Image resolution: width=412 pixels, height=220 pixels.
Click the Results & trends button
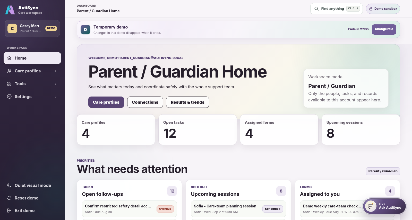click(x=187, y=102)
